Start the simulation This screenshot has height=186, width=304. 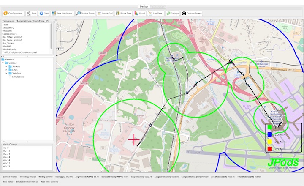coord(44,13)
